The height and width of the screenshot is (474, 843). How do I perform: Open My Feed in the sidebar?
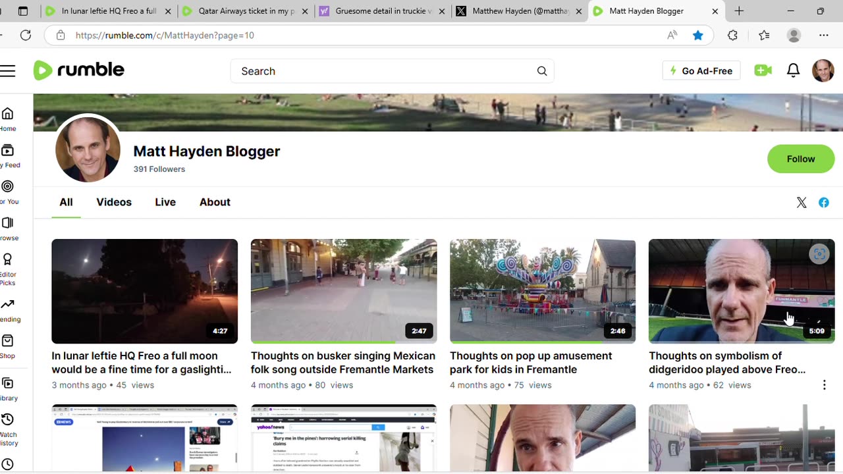[x=8, y=157]
